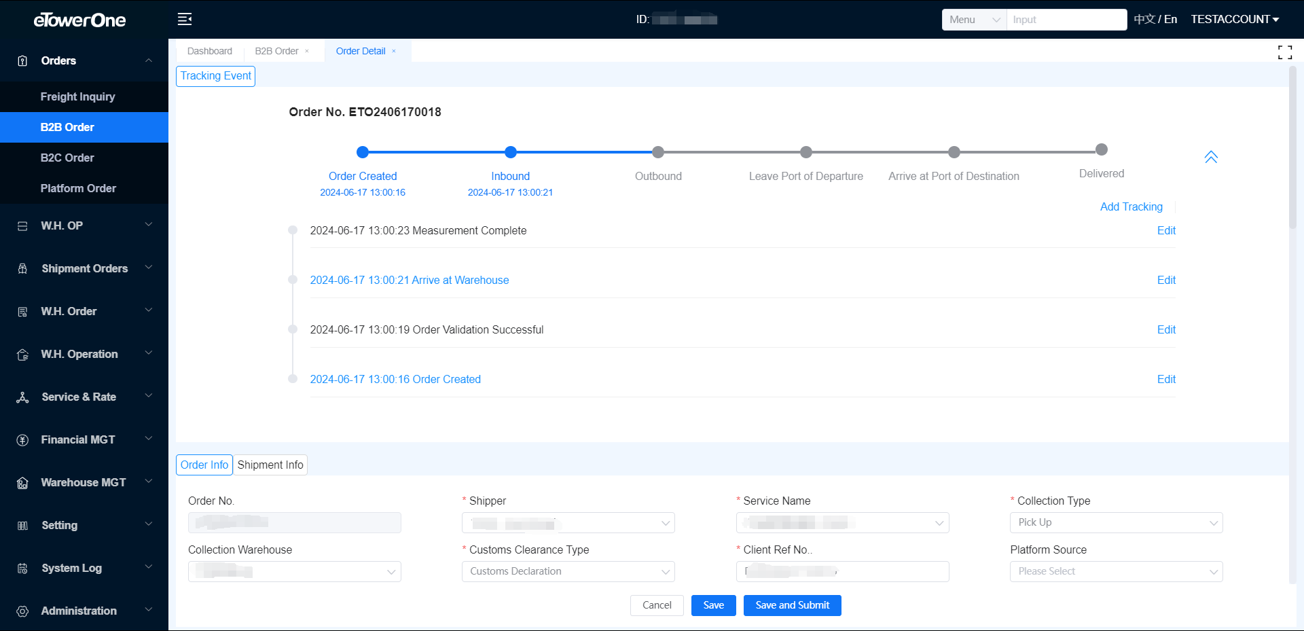
Task: Select B2B Order in sidebar
Action: point(84,127)
